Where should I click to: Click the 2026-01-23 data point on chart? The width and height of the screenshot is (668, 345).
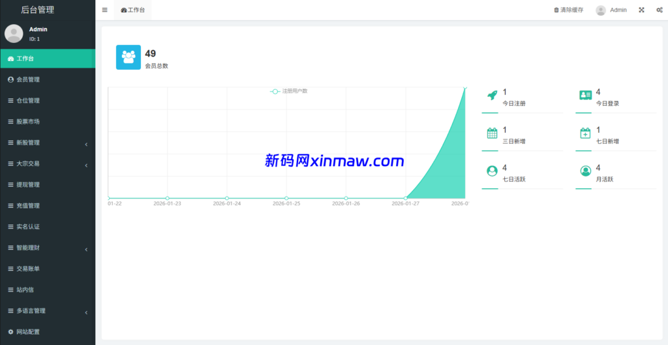point(168,198)
